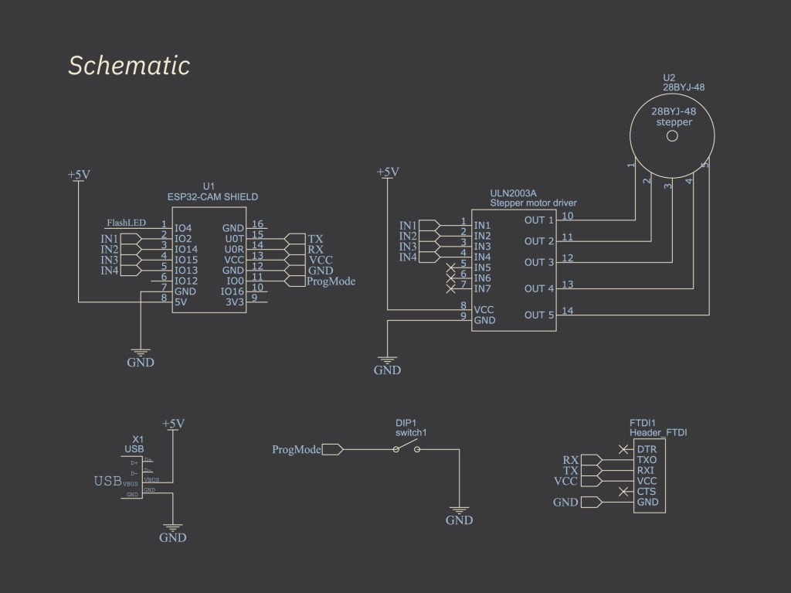Viewport: 791px width, 593px height.
Task: Select the GND symbol under the USB connector
Action: pyautogui.click(x=173, y=527)
